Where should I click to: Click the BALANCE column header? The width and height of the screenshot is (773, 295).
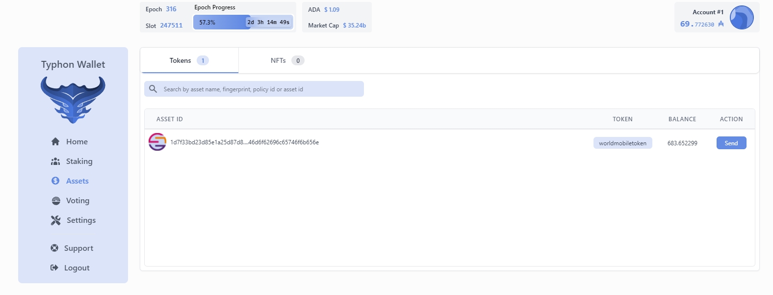pos(682,119)
